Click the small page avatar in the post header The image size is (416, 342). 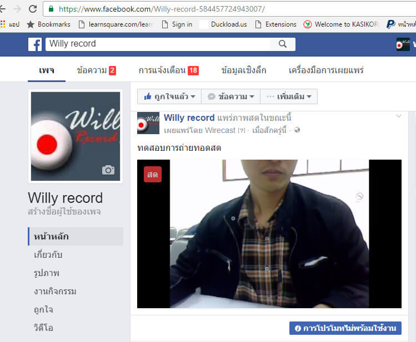coord(148,123)
